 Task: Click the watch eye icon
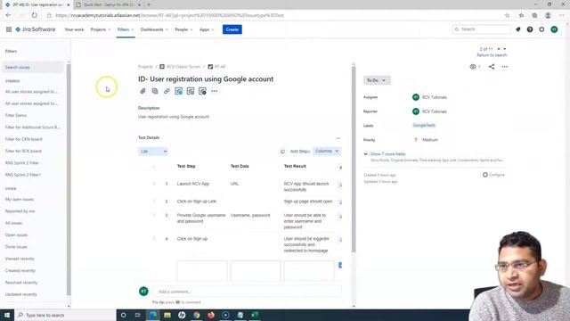pyautogui.click(x=473, y=67)
